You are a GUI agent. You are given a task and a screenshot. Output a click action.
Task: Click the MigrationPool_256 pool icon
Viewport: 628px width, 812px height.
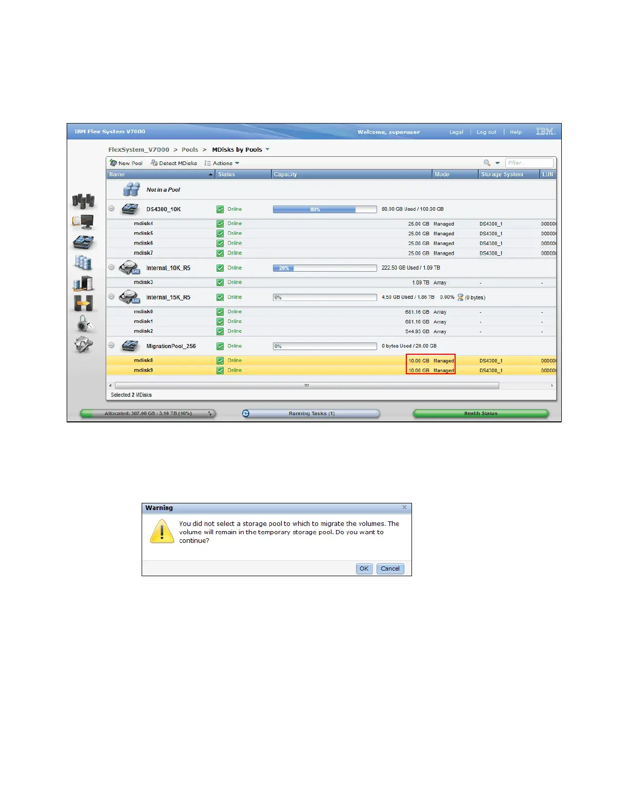click(x=130, y=346)
